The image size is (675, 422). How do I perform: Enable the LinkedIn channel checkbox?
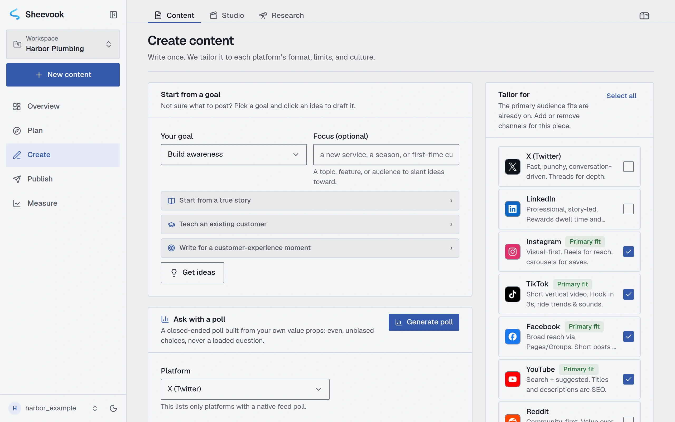pyautogui.click(x=628, y=209)
